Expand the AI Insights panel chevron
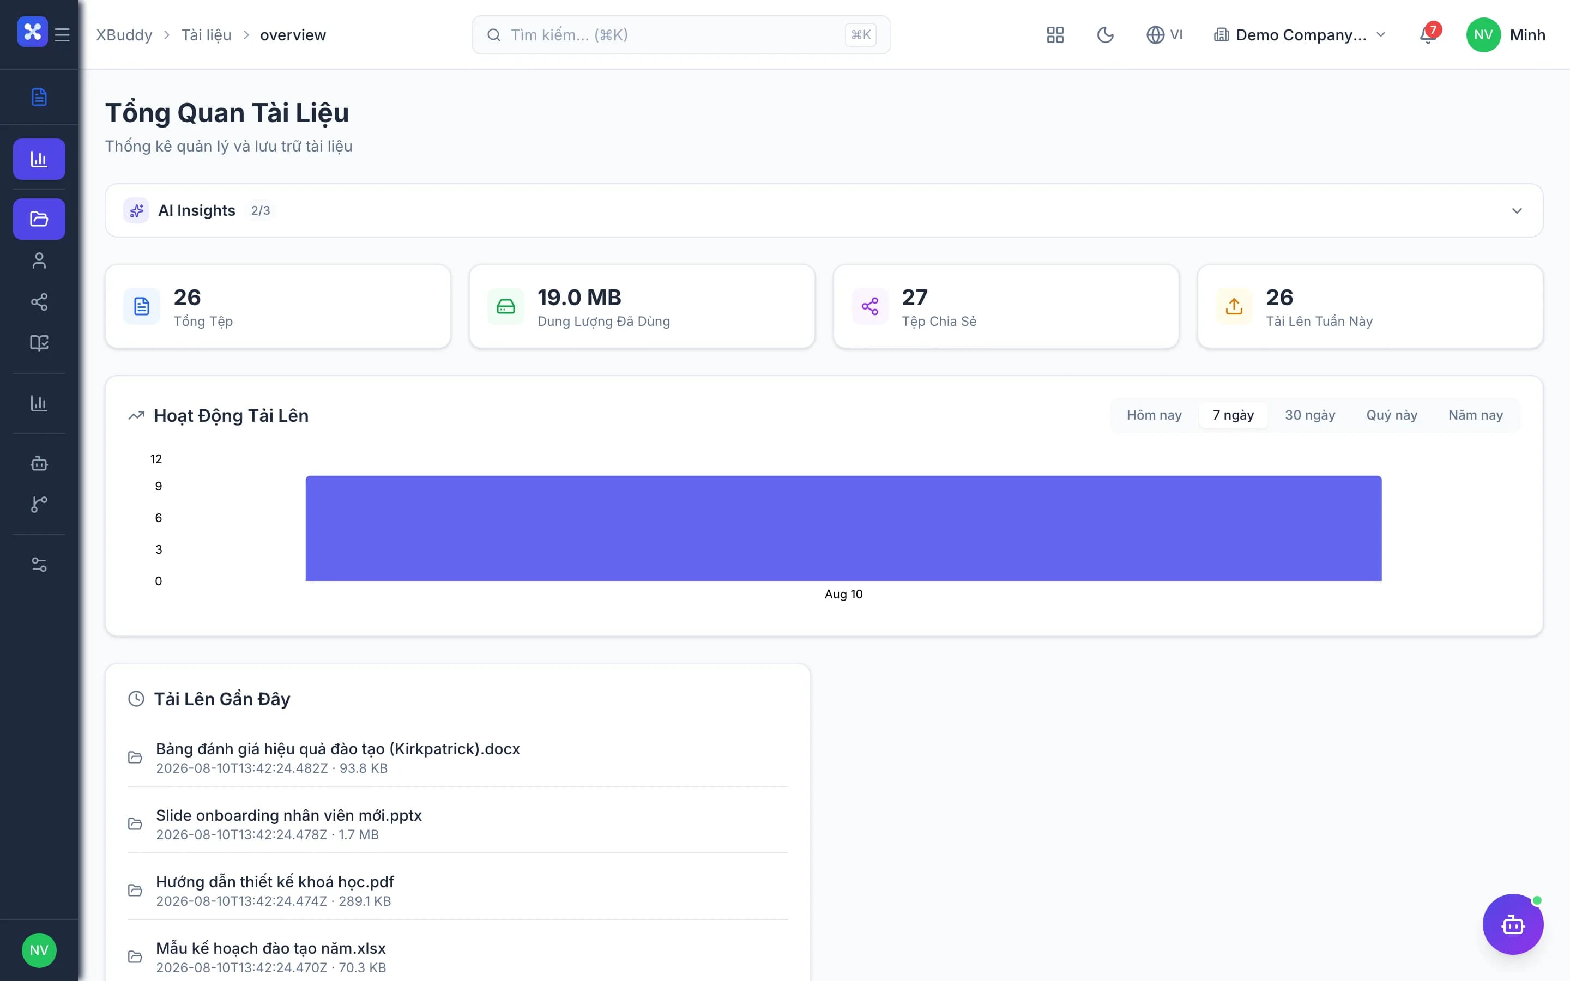The image size is (1570, 981). tap(1517, 211)
